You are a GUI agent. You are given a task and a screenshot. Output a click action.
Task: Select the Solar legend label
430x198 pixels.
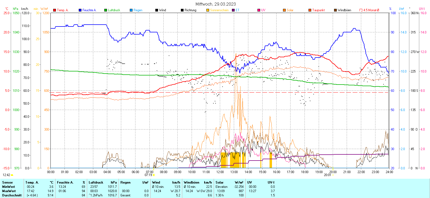pyautogui.click(x=290, y=10)
